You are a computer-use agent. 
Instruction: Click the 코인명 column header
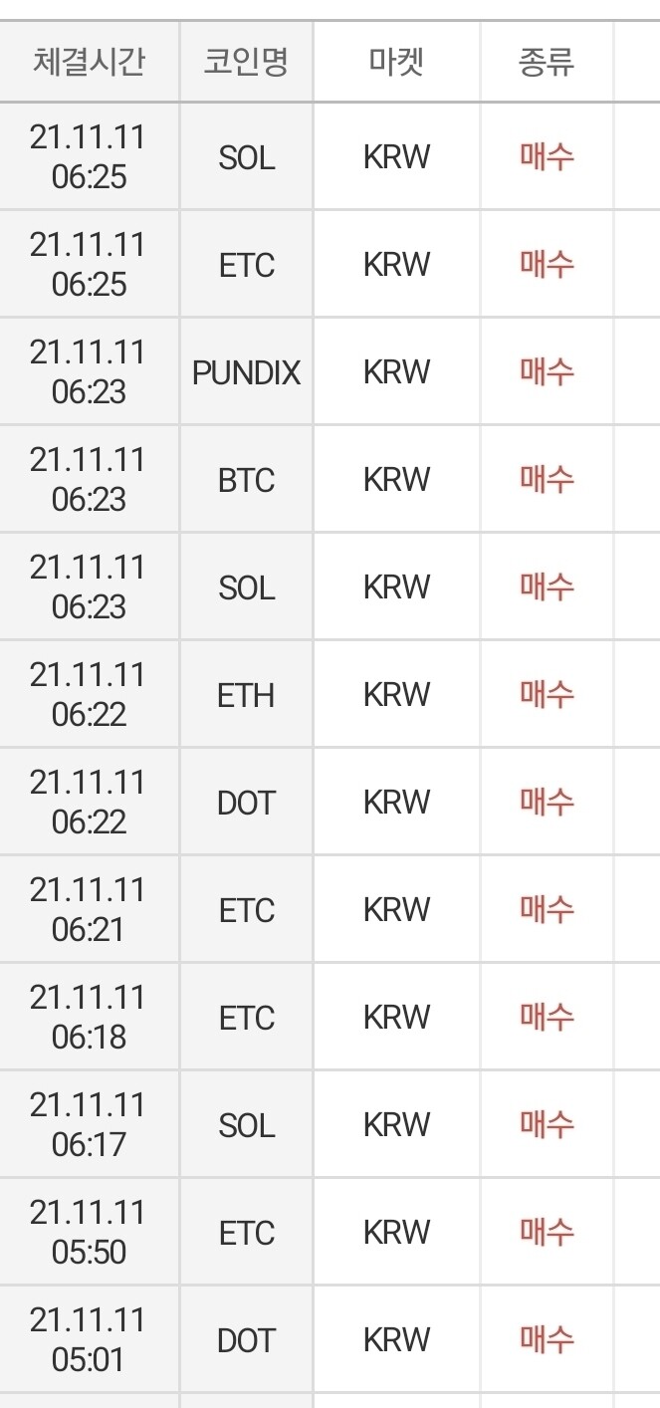click(245, 62)
